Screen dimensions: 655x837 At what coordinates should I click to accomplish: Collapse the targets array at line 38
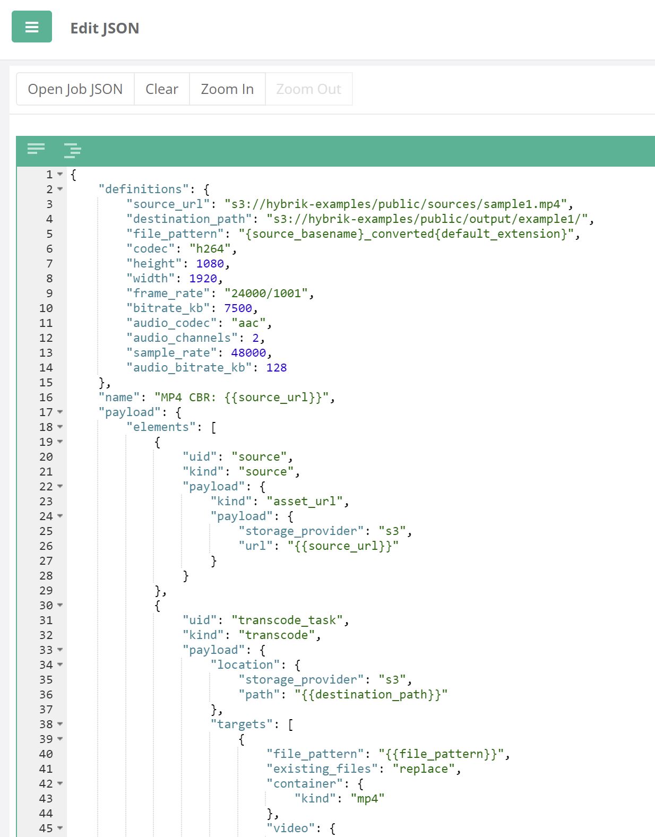point(60,724)
